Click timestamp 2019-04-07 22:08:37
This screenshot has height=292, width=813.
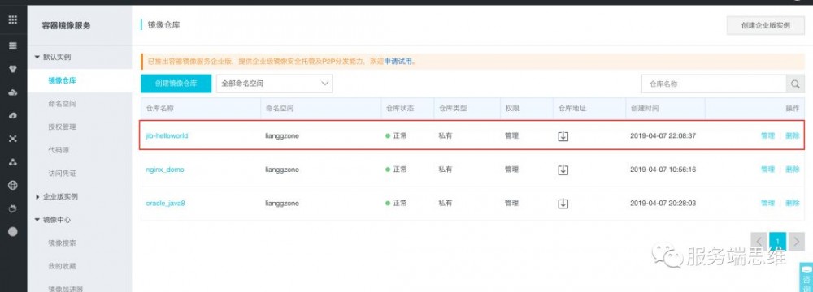click(x=663, y=136)
